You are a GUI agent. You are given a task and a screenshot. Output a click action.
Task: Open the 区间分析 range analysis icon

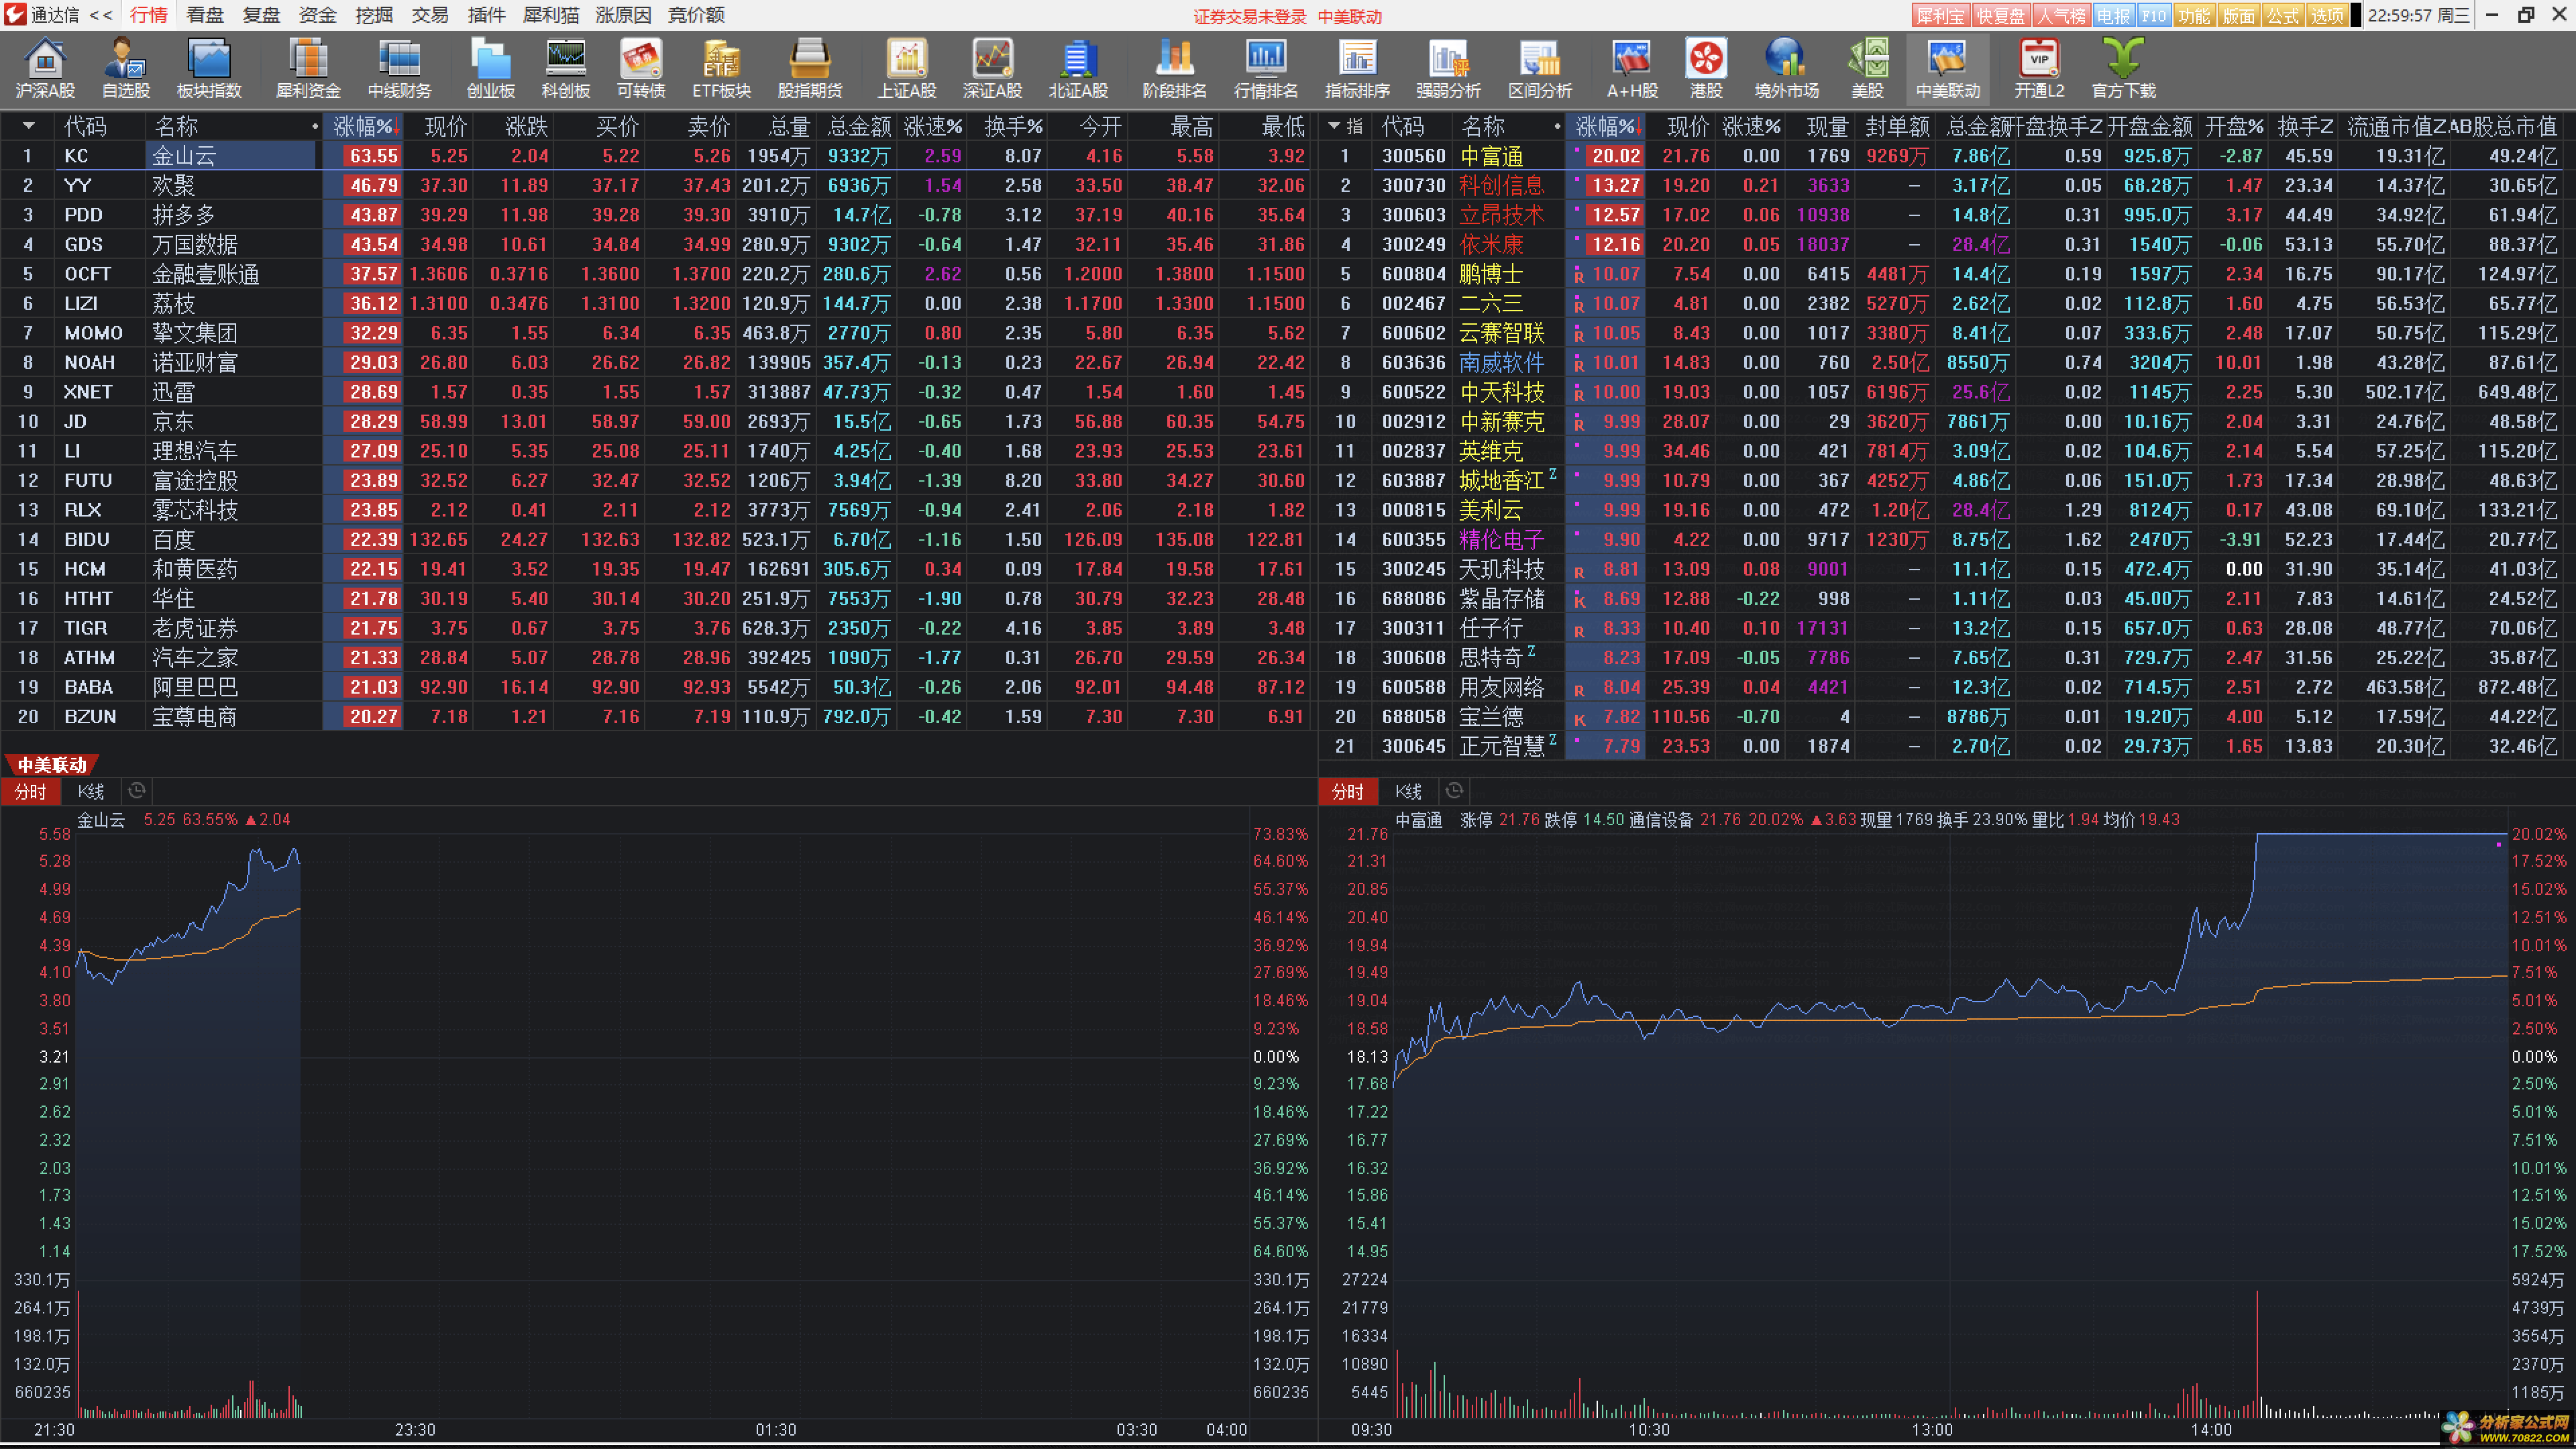pyautogui.click(x=1540, y=69)
